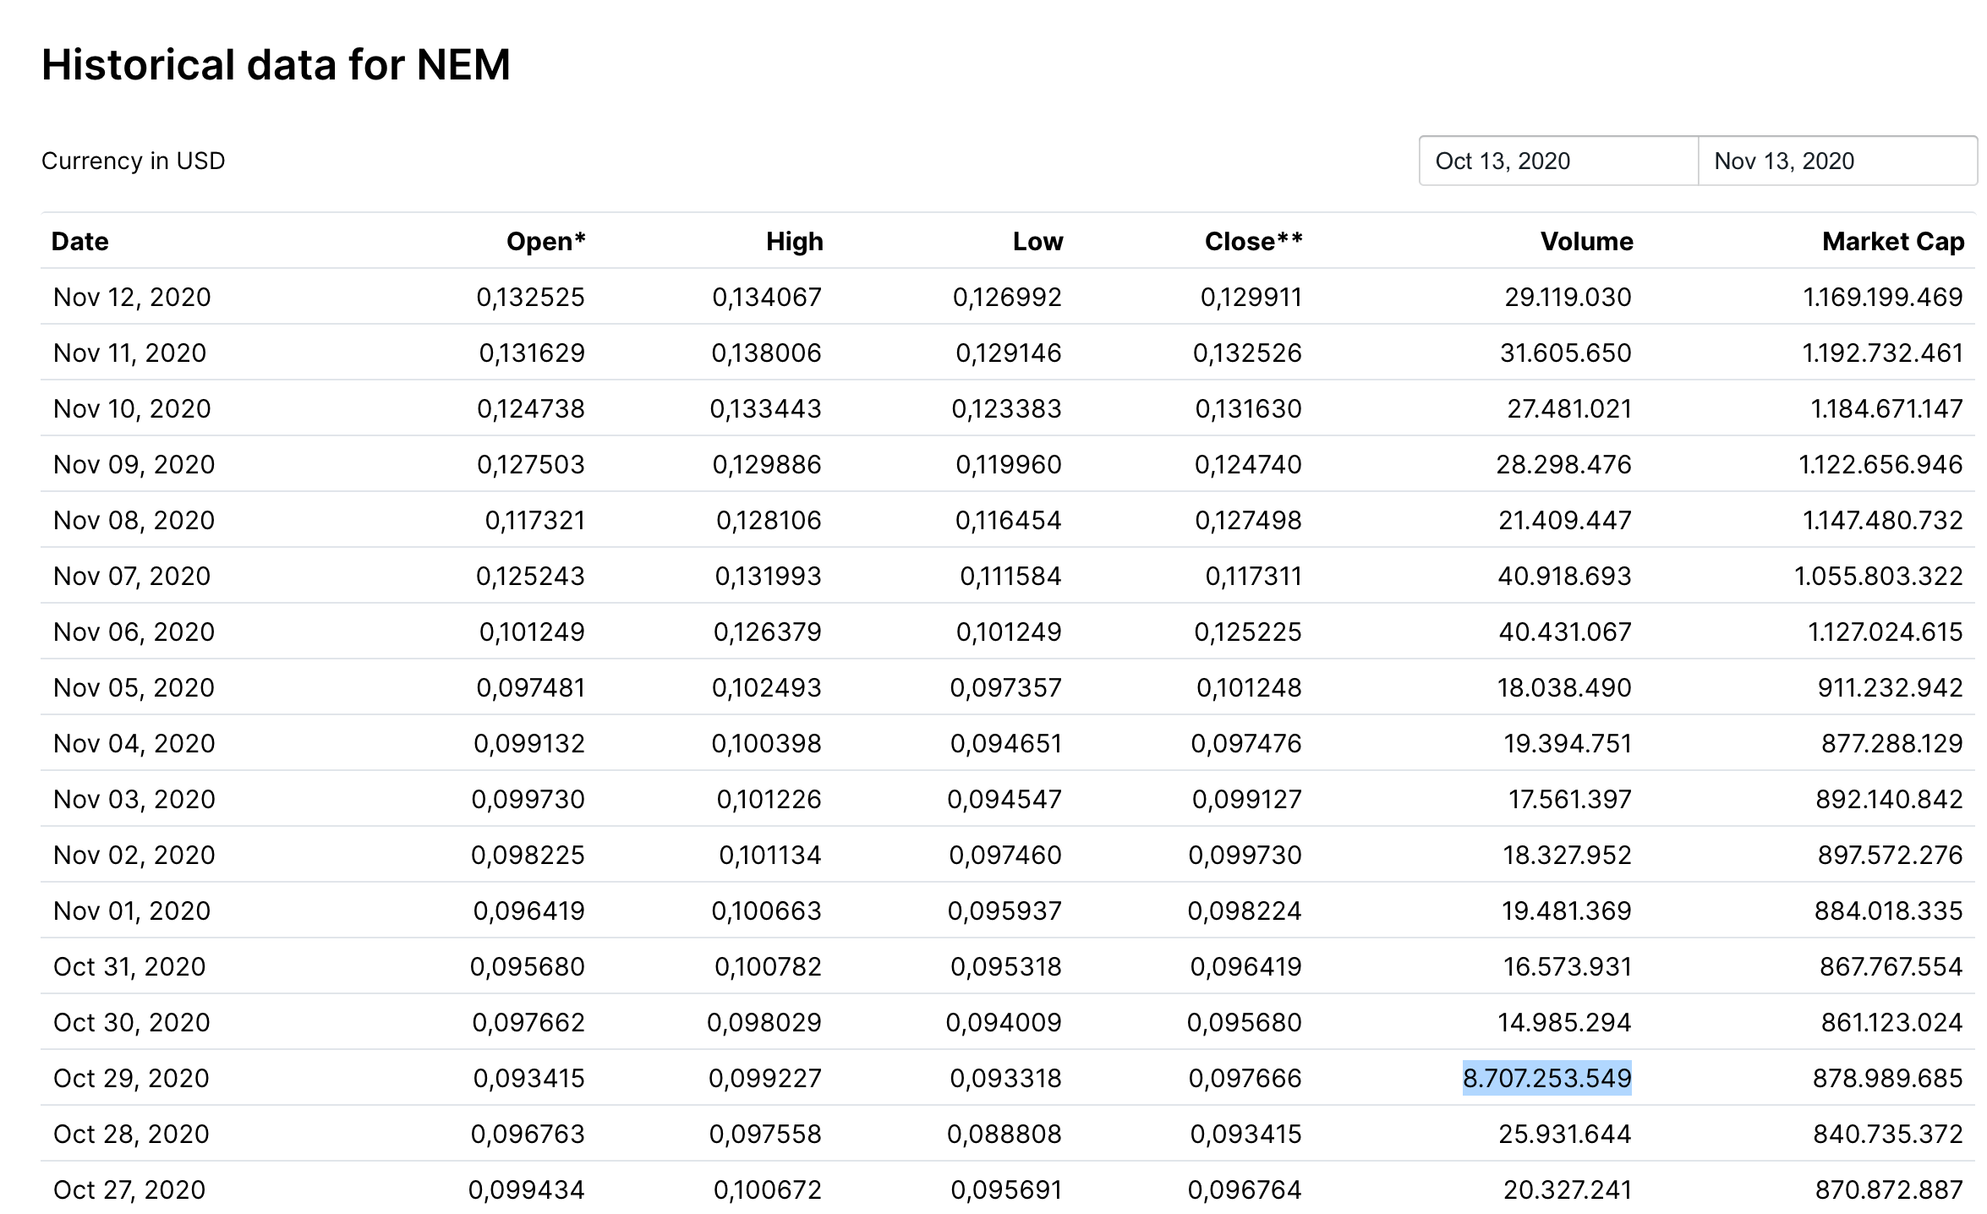
Task: Click market cap 1.192.732.461
Action: 1882,353
